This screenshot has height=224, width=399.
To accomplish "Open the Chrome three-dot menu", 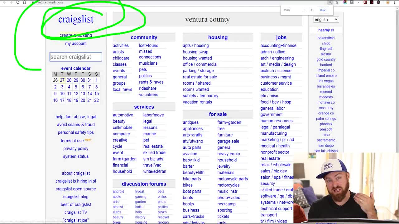I will (x=395, y=2).
